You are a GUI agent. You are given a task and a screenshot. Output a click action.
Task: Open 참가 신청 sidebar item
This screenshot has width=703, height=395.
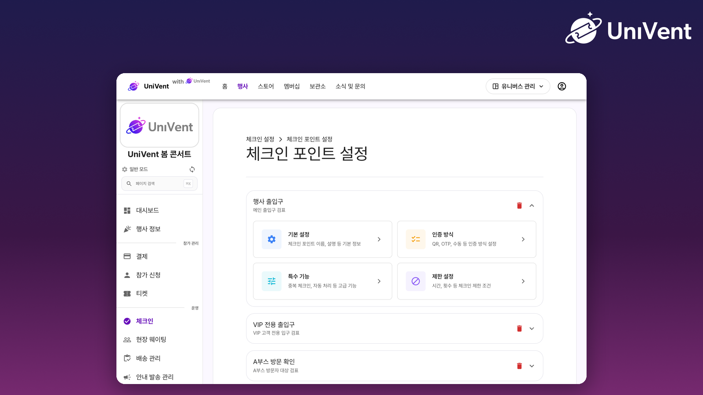tap(159, 275)
